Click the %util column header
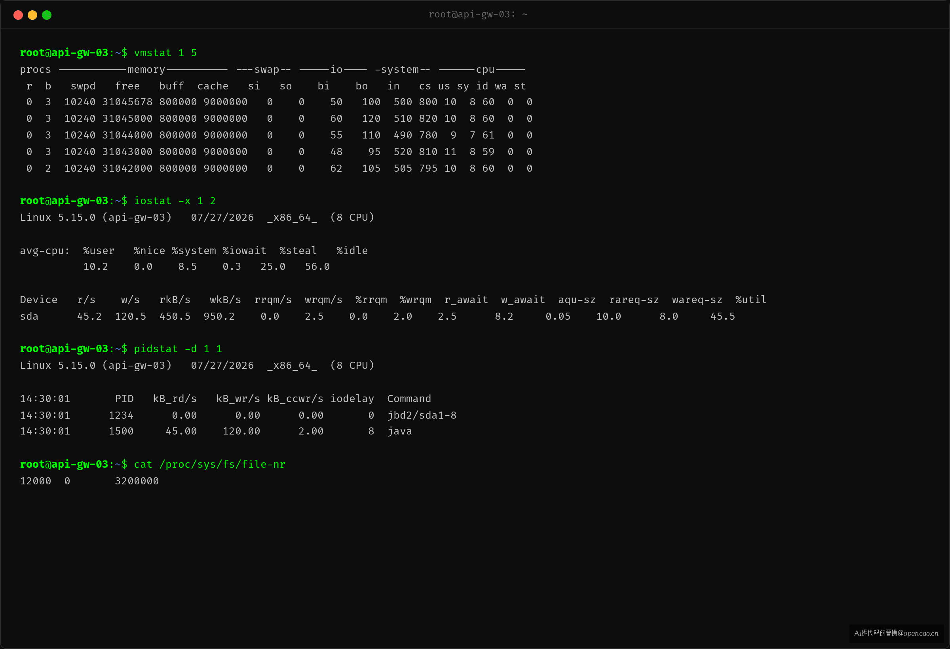This screenshot has height=649, width=950. coord(750,300)
